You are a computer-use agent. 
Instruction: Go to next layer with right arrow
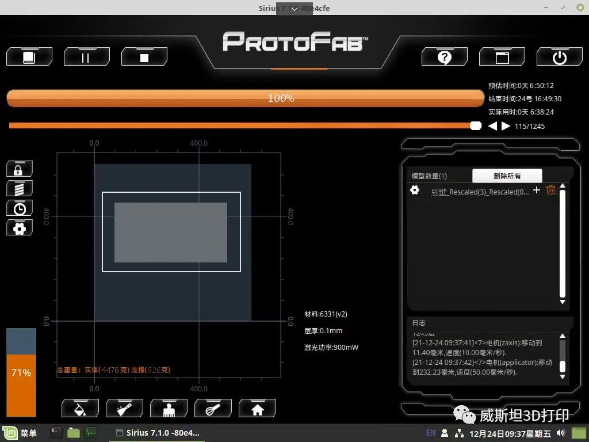(x=506, y=126)
